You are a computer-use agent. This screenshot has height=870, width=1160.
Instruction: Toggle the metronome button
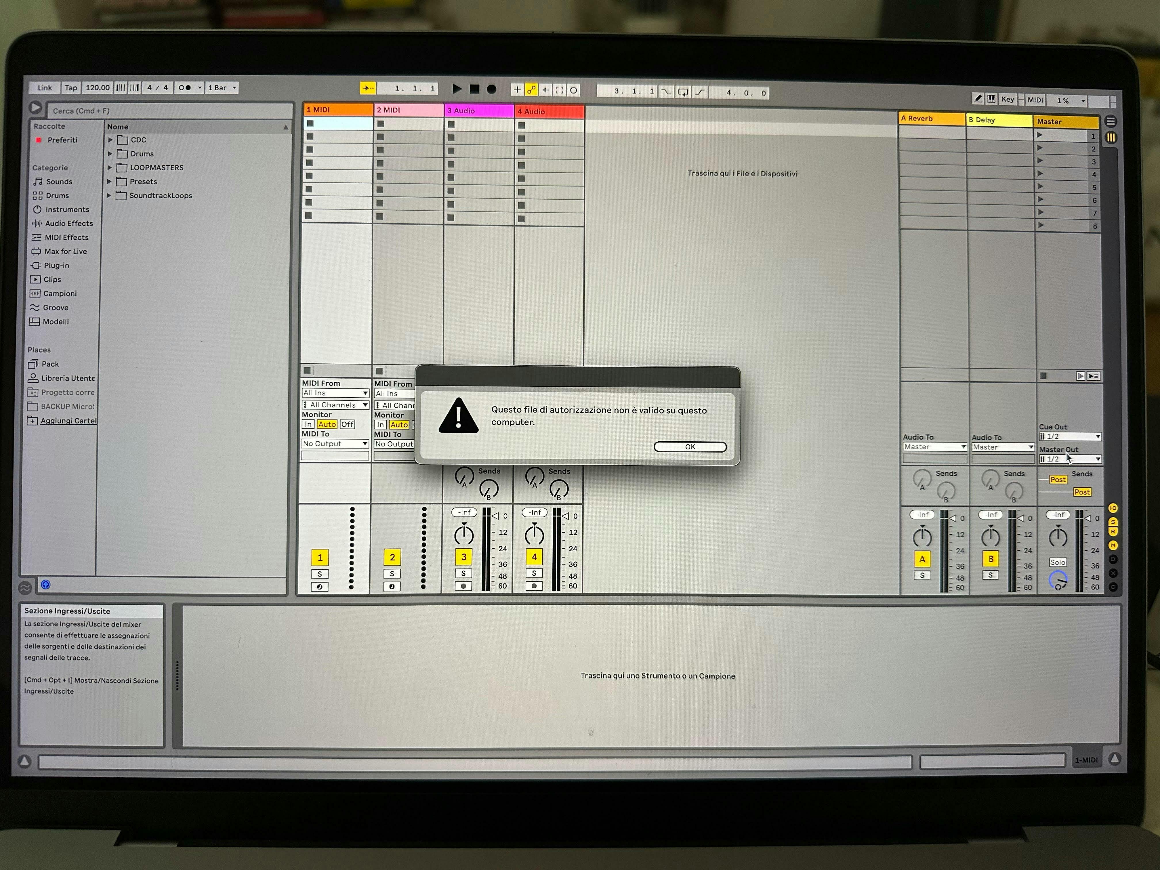pyautogui.click(x=185, y=87)
